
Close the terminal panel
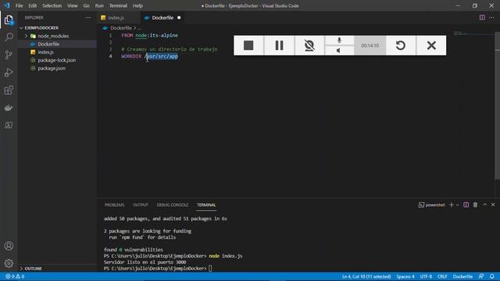pyautogui.click(x=493, y=205)
